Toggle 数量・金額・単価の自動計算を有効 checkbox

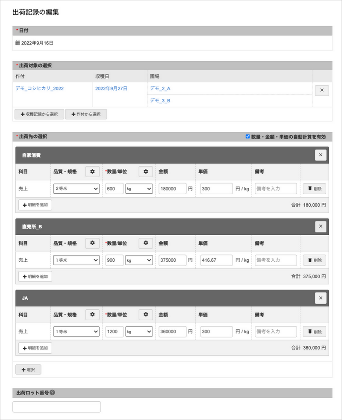[248, 137]
